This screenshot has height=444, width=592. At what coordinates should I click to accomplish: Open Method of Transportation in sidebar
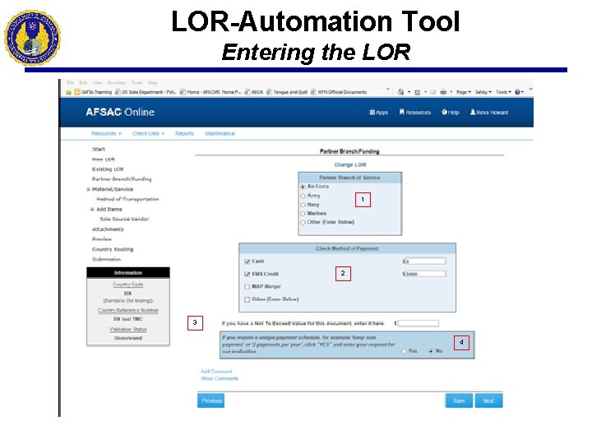point(127,199)
